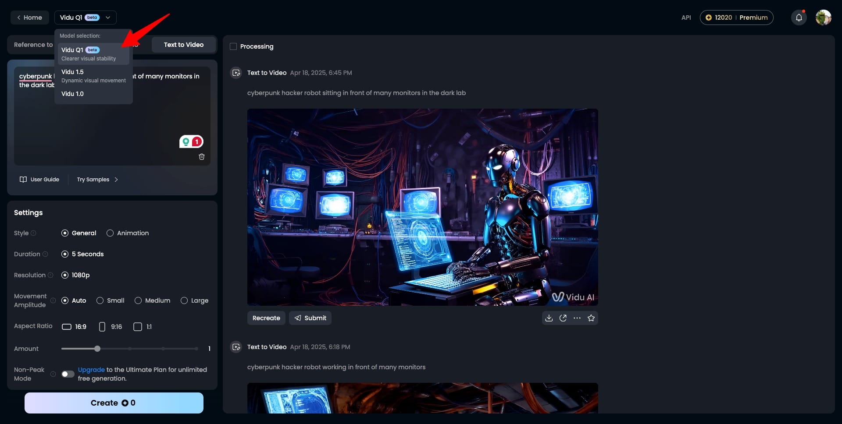Click the prompt assistant badge icon
This screenshot has width=842, height=424.
coord(191,141)
